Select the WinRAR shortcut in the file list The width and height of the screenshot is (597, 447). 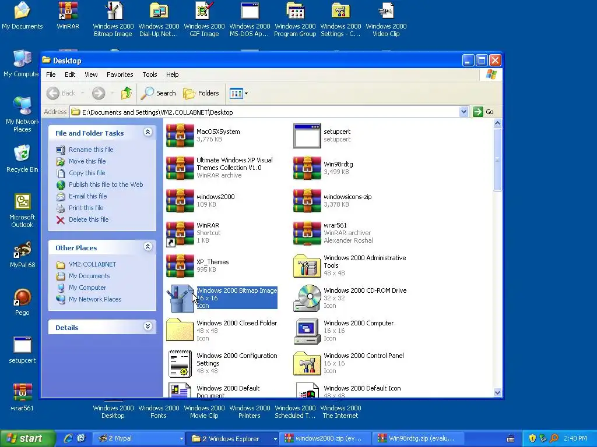[180, 233]
